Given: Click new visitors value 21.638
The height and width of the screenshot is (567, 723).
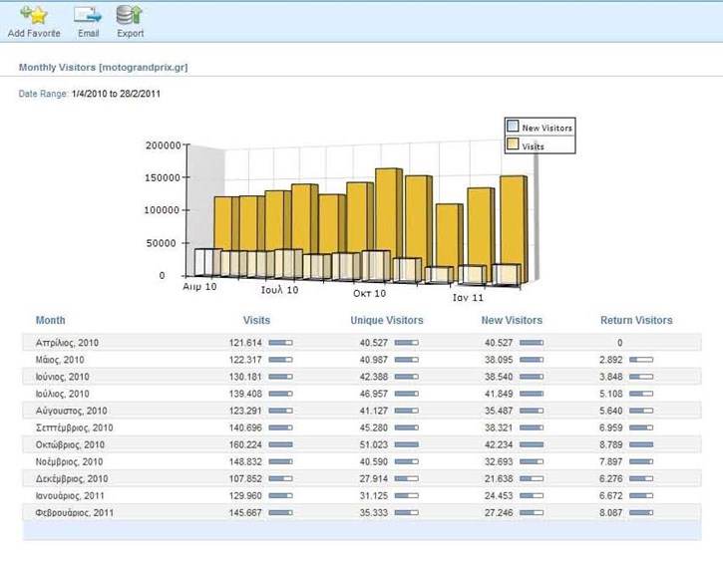Looking at the screenshot, I should [499, 479].
